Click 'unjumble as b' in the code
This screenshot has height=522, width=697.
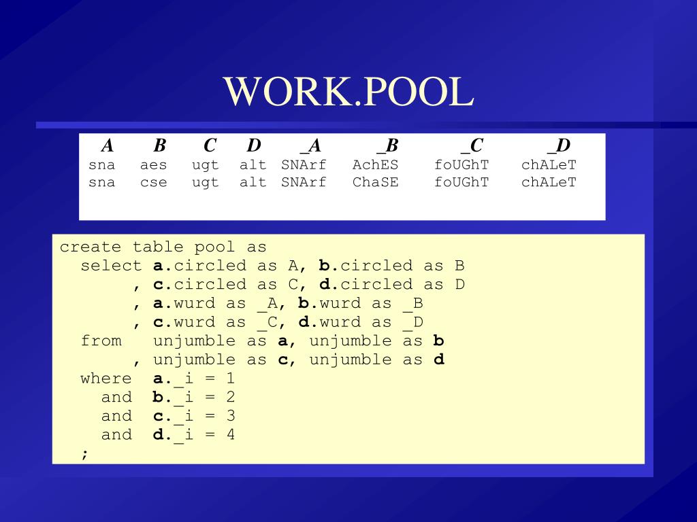377,341
